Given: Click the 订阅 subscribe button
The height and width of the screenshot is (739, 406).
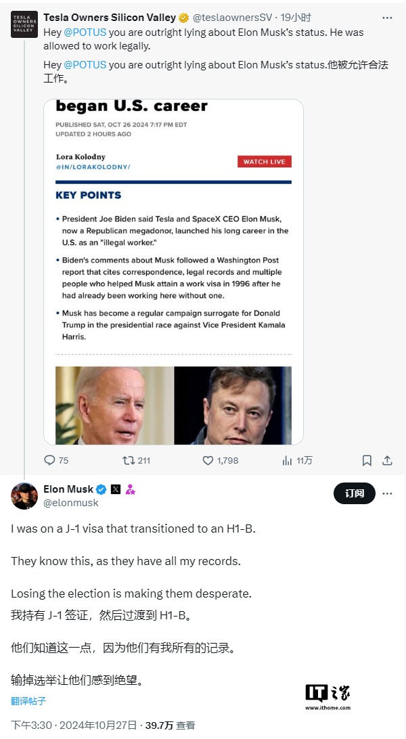Looking at the screenshot, I should coord(355,493).
